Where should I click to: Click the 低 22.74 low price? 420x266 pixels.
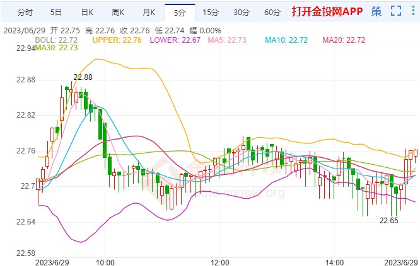click(x=170, y=31)
